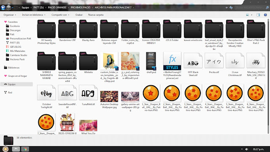
Task: Toggle the preview pane button
Action: coord(258,15)
